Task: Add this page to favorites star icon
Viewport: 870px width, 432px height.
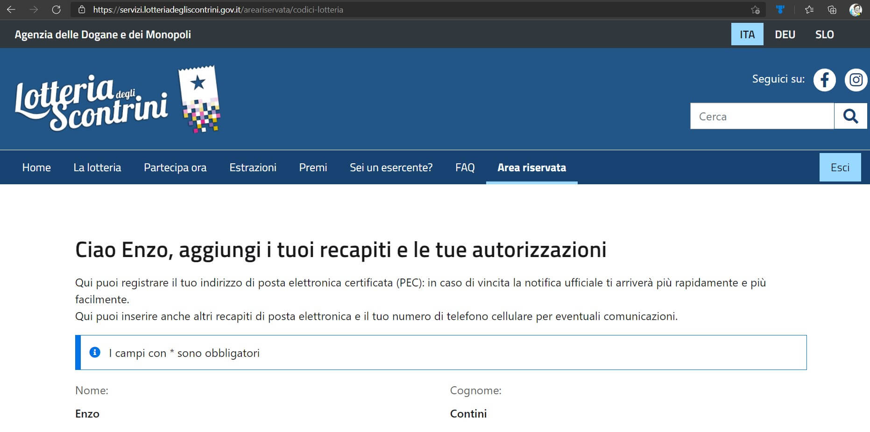Action: click(755, 10)
